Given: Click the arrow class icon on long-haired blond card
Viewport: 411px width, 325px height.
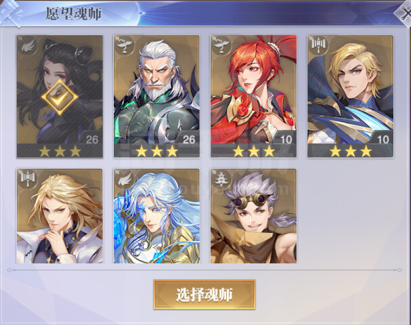Looking at the screenshot, I should [28, 179].
